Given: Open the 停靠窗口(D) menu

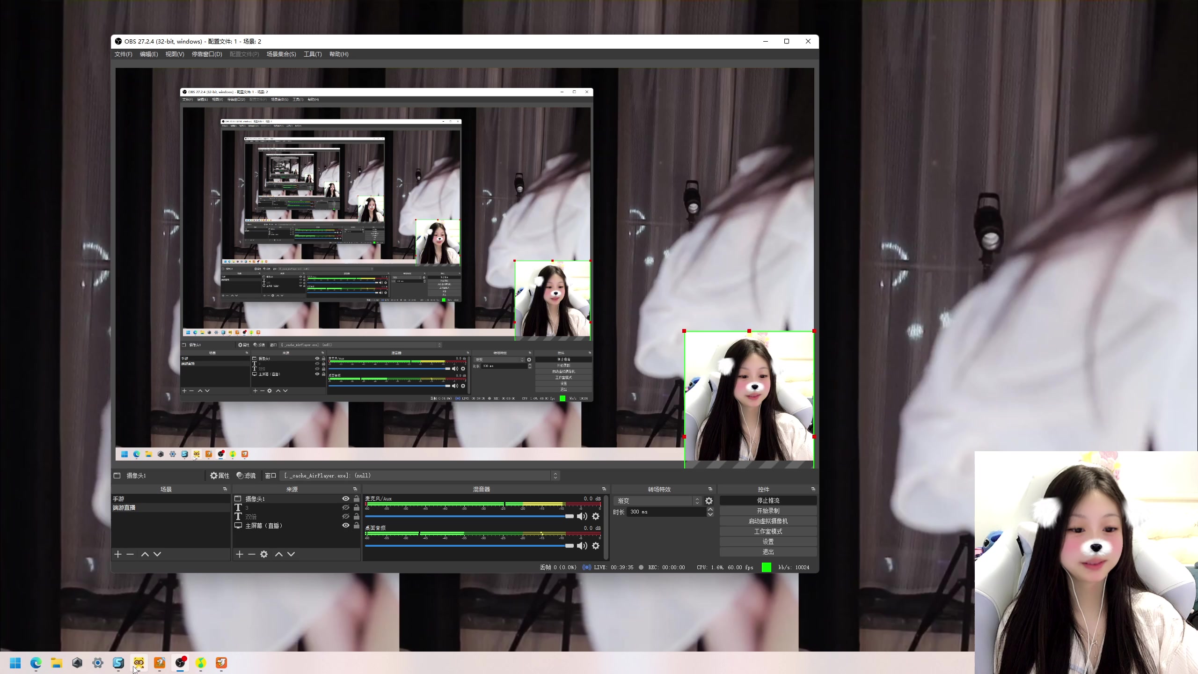Looking at the screenshot, I should click(x=207, y=54).
